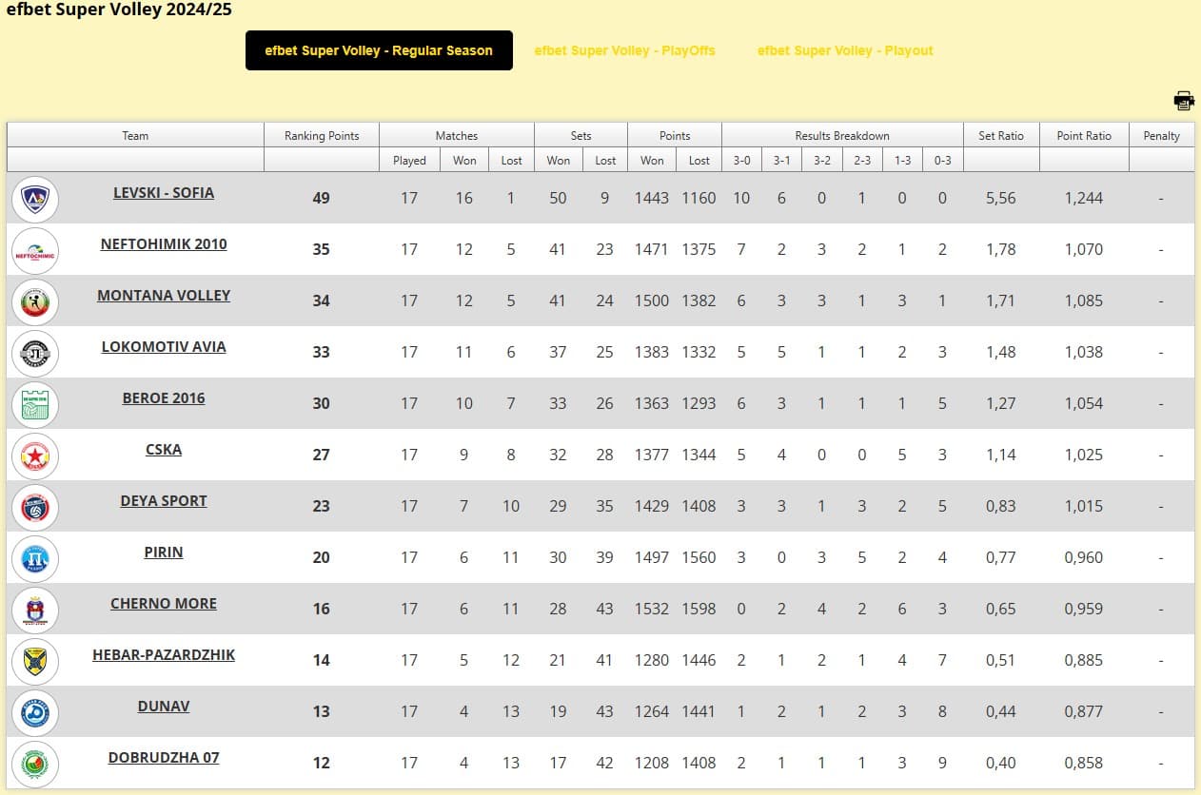Open the CHERNO MORE team link
The image size is (1201, 795).
[x=164, y=604]
